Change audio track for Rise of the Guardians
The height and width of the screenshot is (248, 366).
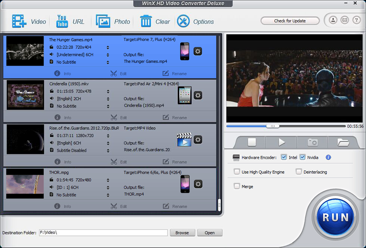pos(108,143)
